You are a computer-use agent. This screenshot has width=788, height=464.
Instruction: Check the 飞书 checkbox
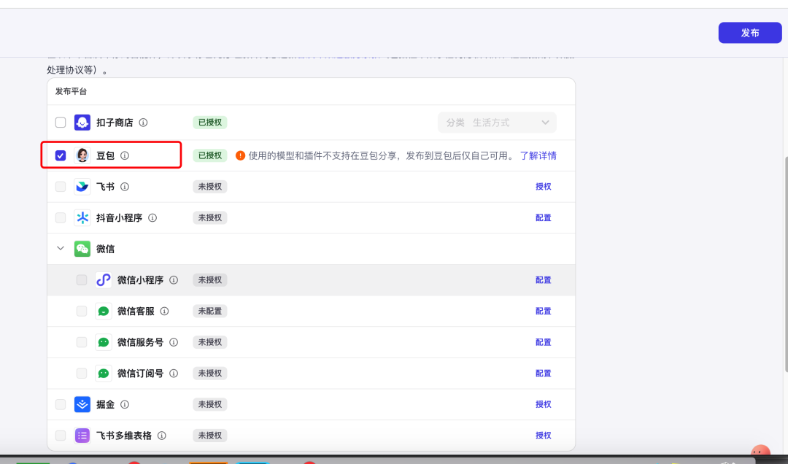point(61,187)
